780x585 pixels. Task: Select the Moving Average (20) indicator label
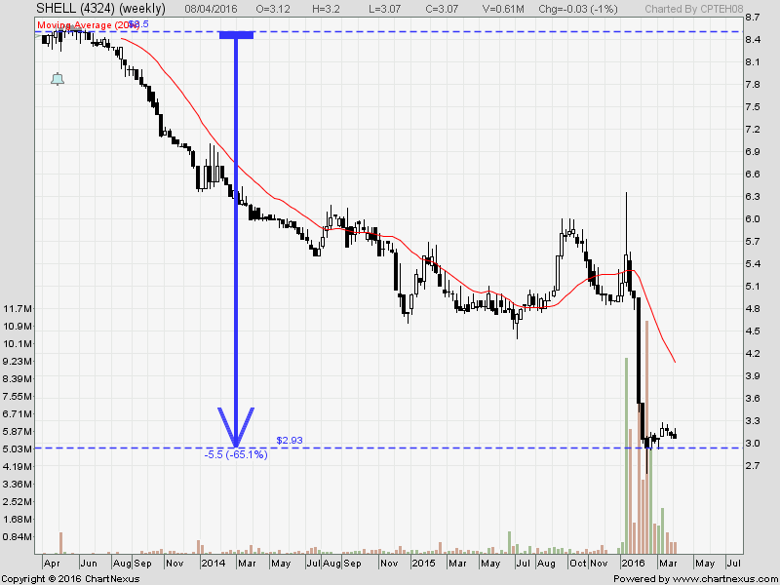click(88, 25)
